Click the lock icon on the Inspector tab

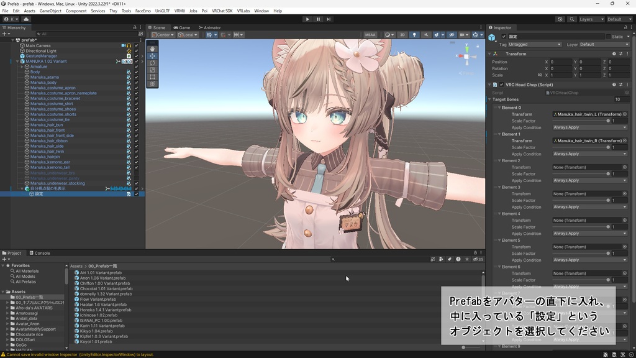tap(625, 28)
